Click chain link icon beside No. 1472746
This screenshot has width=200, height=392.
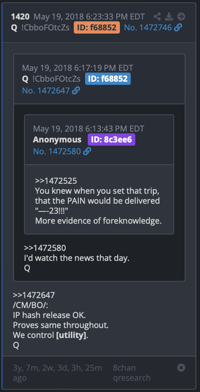pos(178,28)
